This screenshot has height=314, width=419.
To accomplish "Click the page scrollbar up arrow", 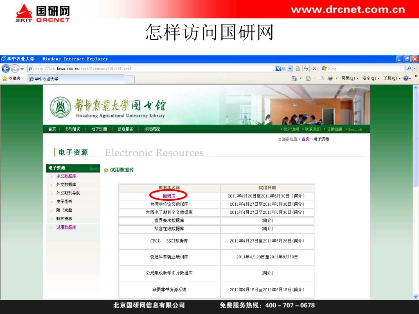I will tap(416, 87).
